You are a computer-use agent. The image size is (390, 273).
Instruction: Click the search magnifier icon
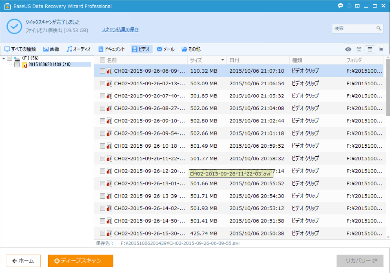[379, 29]
